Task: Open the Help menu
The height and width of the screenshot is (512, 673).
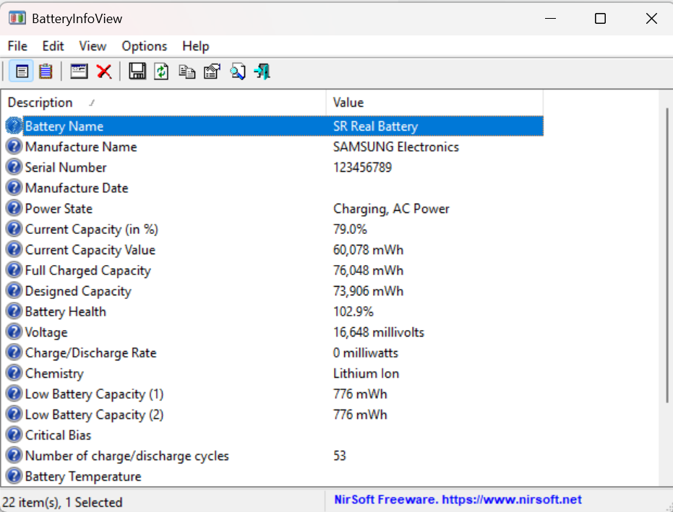Action: (x=196, y=46)
